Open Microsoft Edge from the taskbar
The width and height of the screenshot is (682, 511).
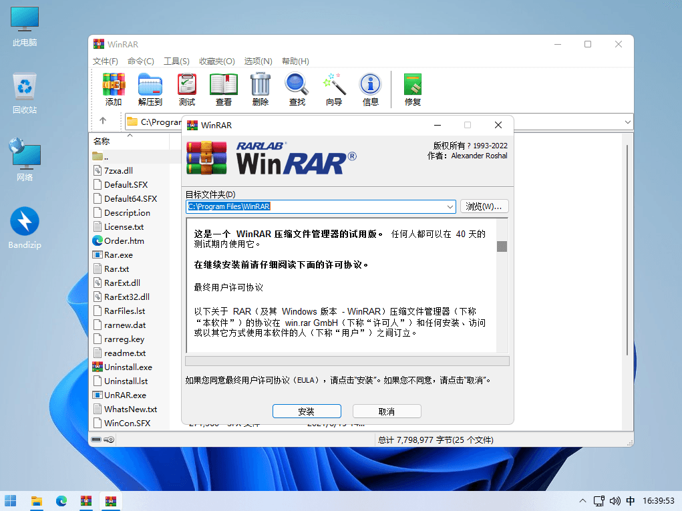click(61, 501)
